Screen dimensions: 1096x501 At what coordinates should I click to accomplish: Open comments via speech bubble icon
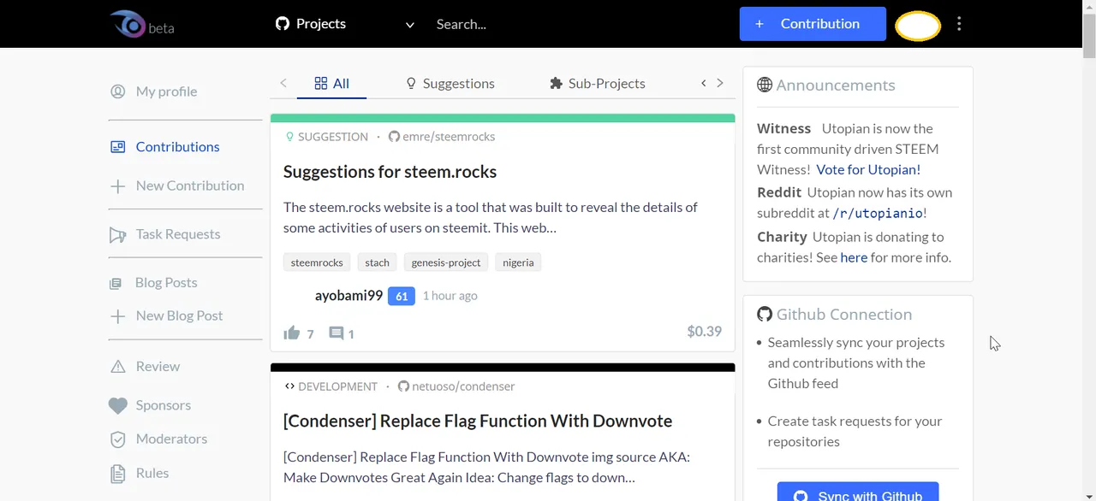click(337, 333)
